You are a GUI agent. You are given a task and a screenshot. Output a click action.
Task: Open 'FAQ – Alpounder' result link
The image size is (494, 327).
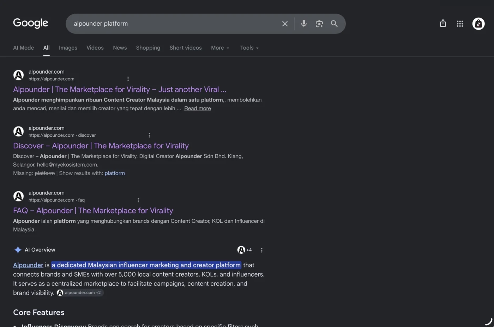pos(93,211)
